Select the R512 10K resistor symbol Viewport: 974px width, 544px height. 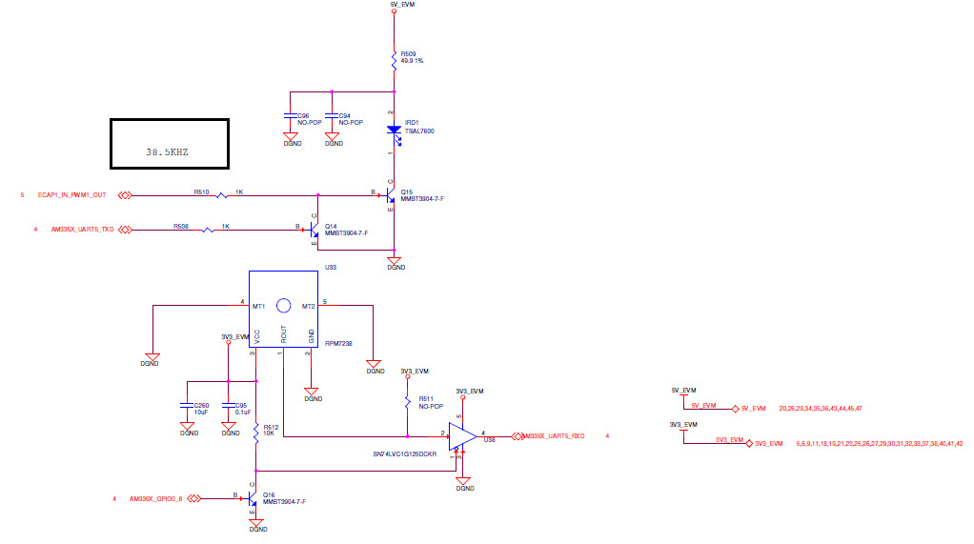click(256, 432)
